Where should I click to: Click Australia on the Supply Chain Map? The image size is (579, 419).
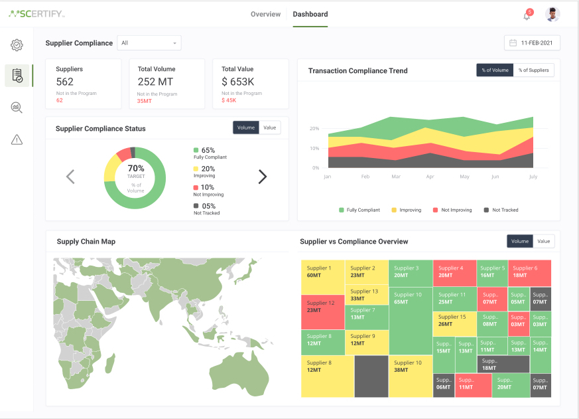(240, 373)
